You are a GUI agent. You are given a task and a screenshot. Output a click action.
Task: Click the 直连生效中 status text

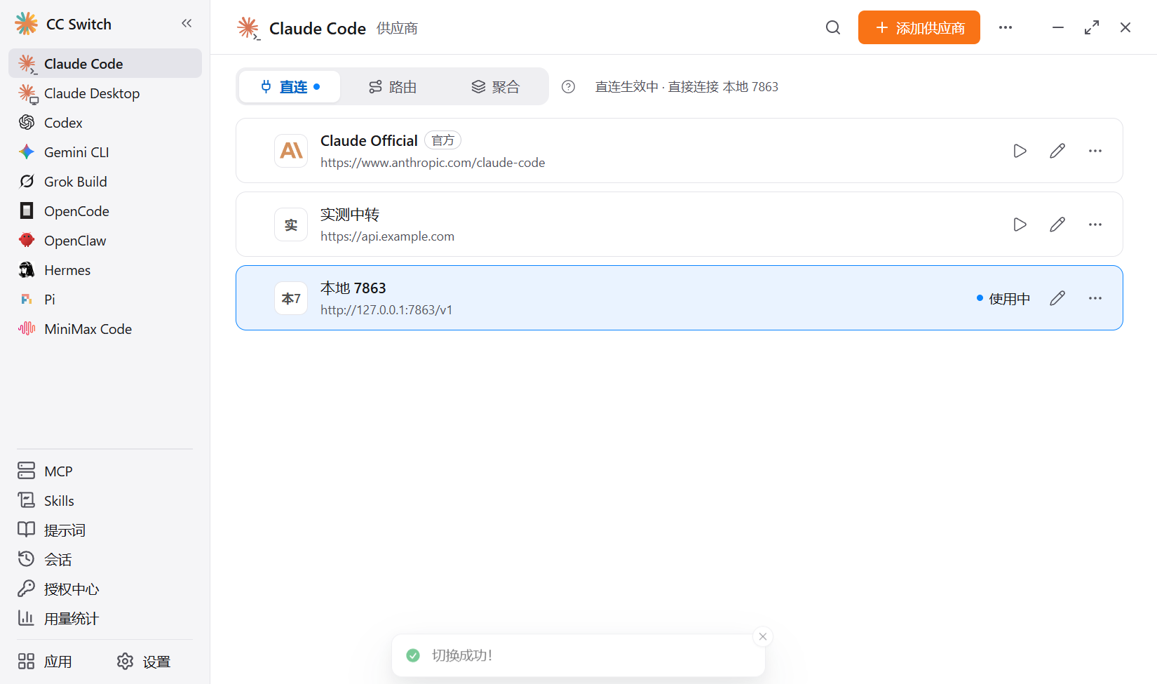pyautogui.click(x=686, y=87)
